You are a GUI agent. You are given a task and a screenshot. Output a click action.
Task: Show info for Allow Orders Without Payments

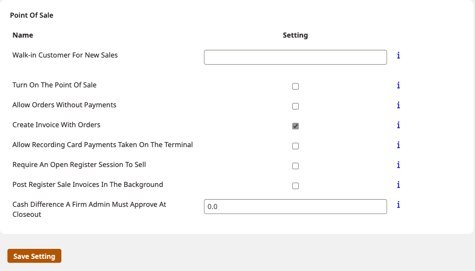click(398, 105)
